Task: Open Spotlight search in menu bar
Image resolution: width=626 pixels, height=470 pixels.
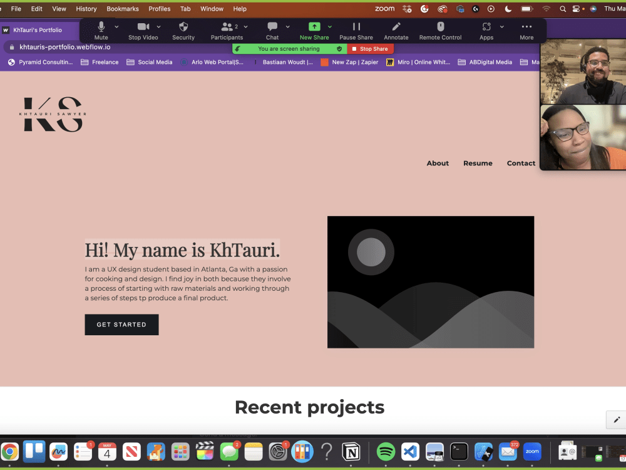Action: click(563, 9)
